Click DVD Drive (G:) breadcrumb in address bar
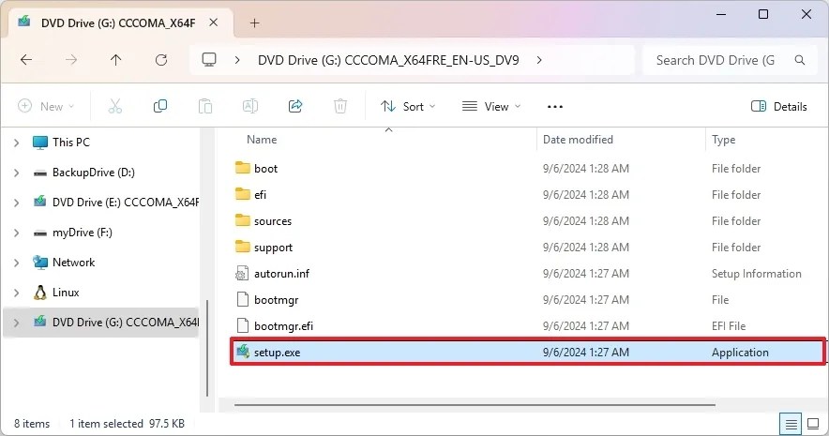The width and height of the screenshot is (829, 436). pyautogui.click(x=388, y=60)
